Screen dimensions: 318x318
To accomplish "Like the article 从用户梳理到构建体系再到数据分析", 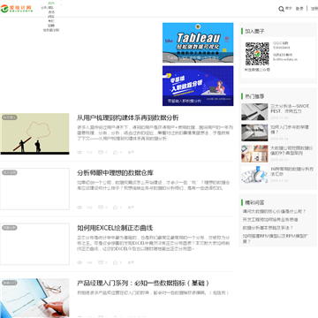I will [116, 152].
